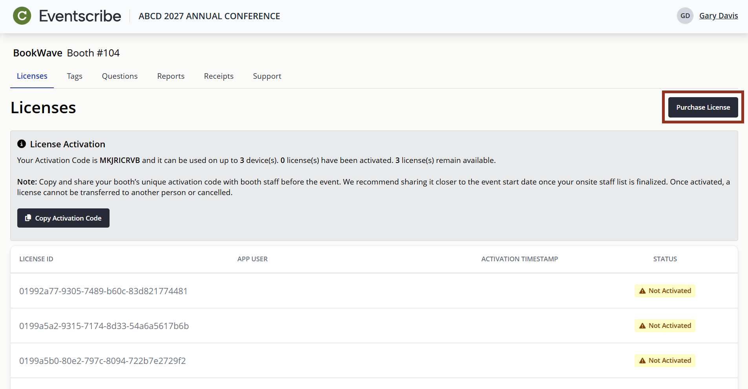The height and width of the screenshot is (389, 748).
Task: Click the Copy Activation Code button
Action: 63,218
